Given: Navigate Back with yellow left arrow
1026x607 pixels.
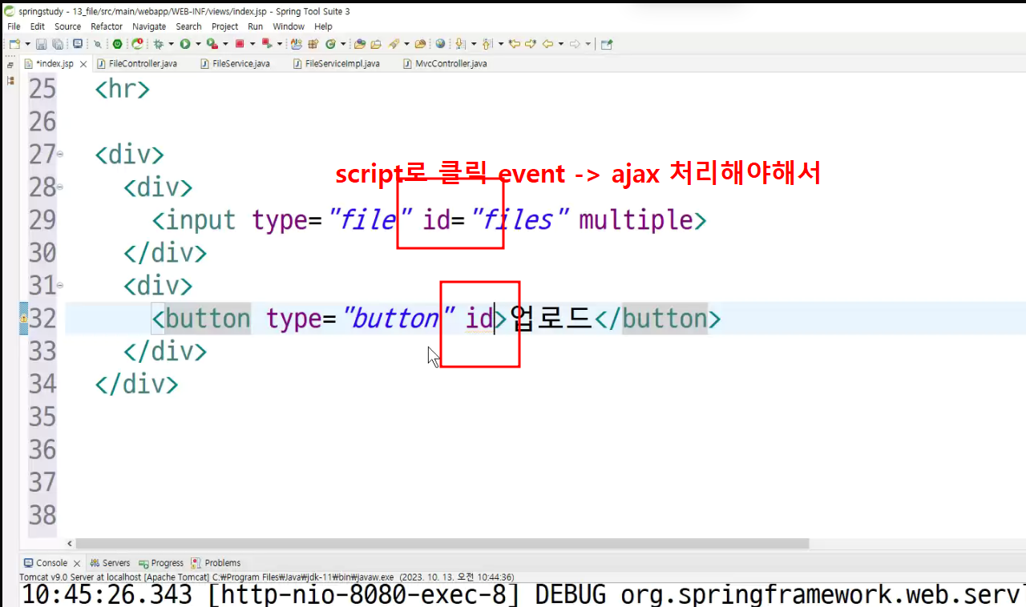Looking at the screenshot, I should (547, 44).
